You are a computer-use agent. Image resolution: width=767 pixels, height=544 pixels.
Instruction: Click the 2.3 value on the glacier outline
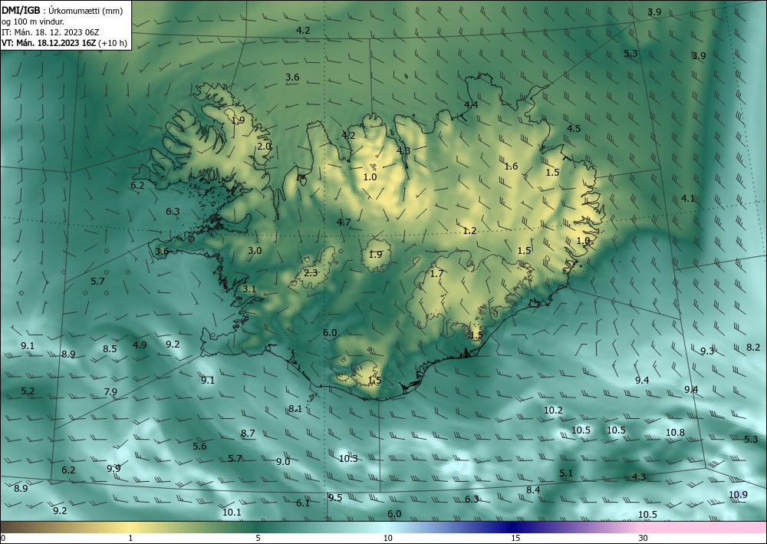pyautogui.click(x=311, y=273)
